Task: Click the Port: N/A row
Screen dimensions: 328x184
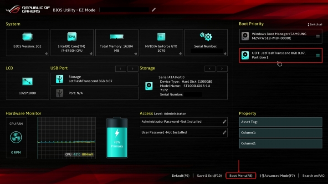Action: (94, 93)
